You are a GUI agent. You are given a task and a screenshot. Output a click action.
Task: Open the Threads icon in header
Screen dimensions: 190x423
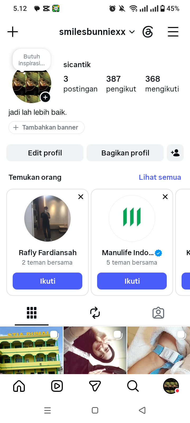tap(148, 32)
